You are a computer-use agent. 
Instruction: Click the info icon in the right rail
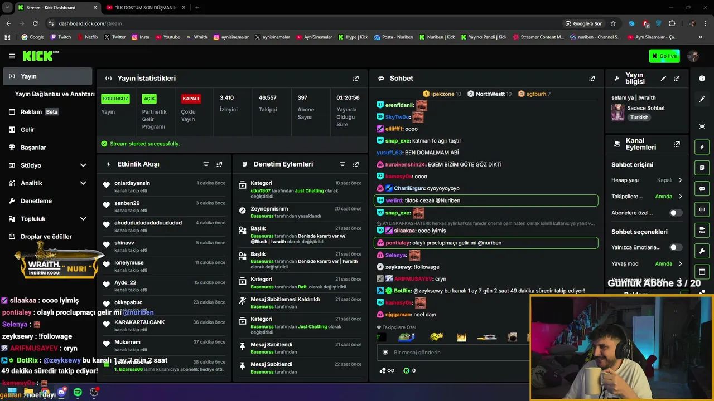702,79
